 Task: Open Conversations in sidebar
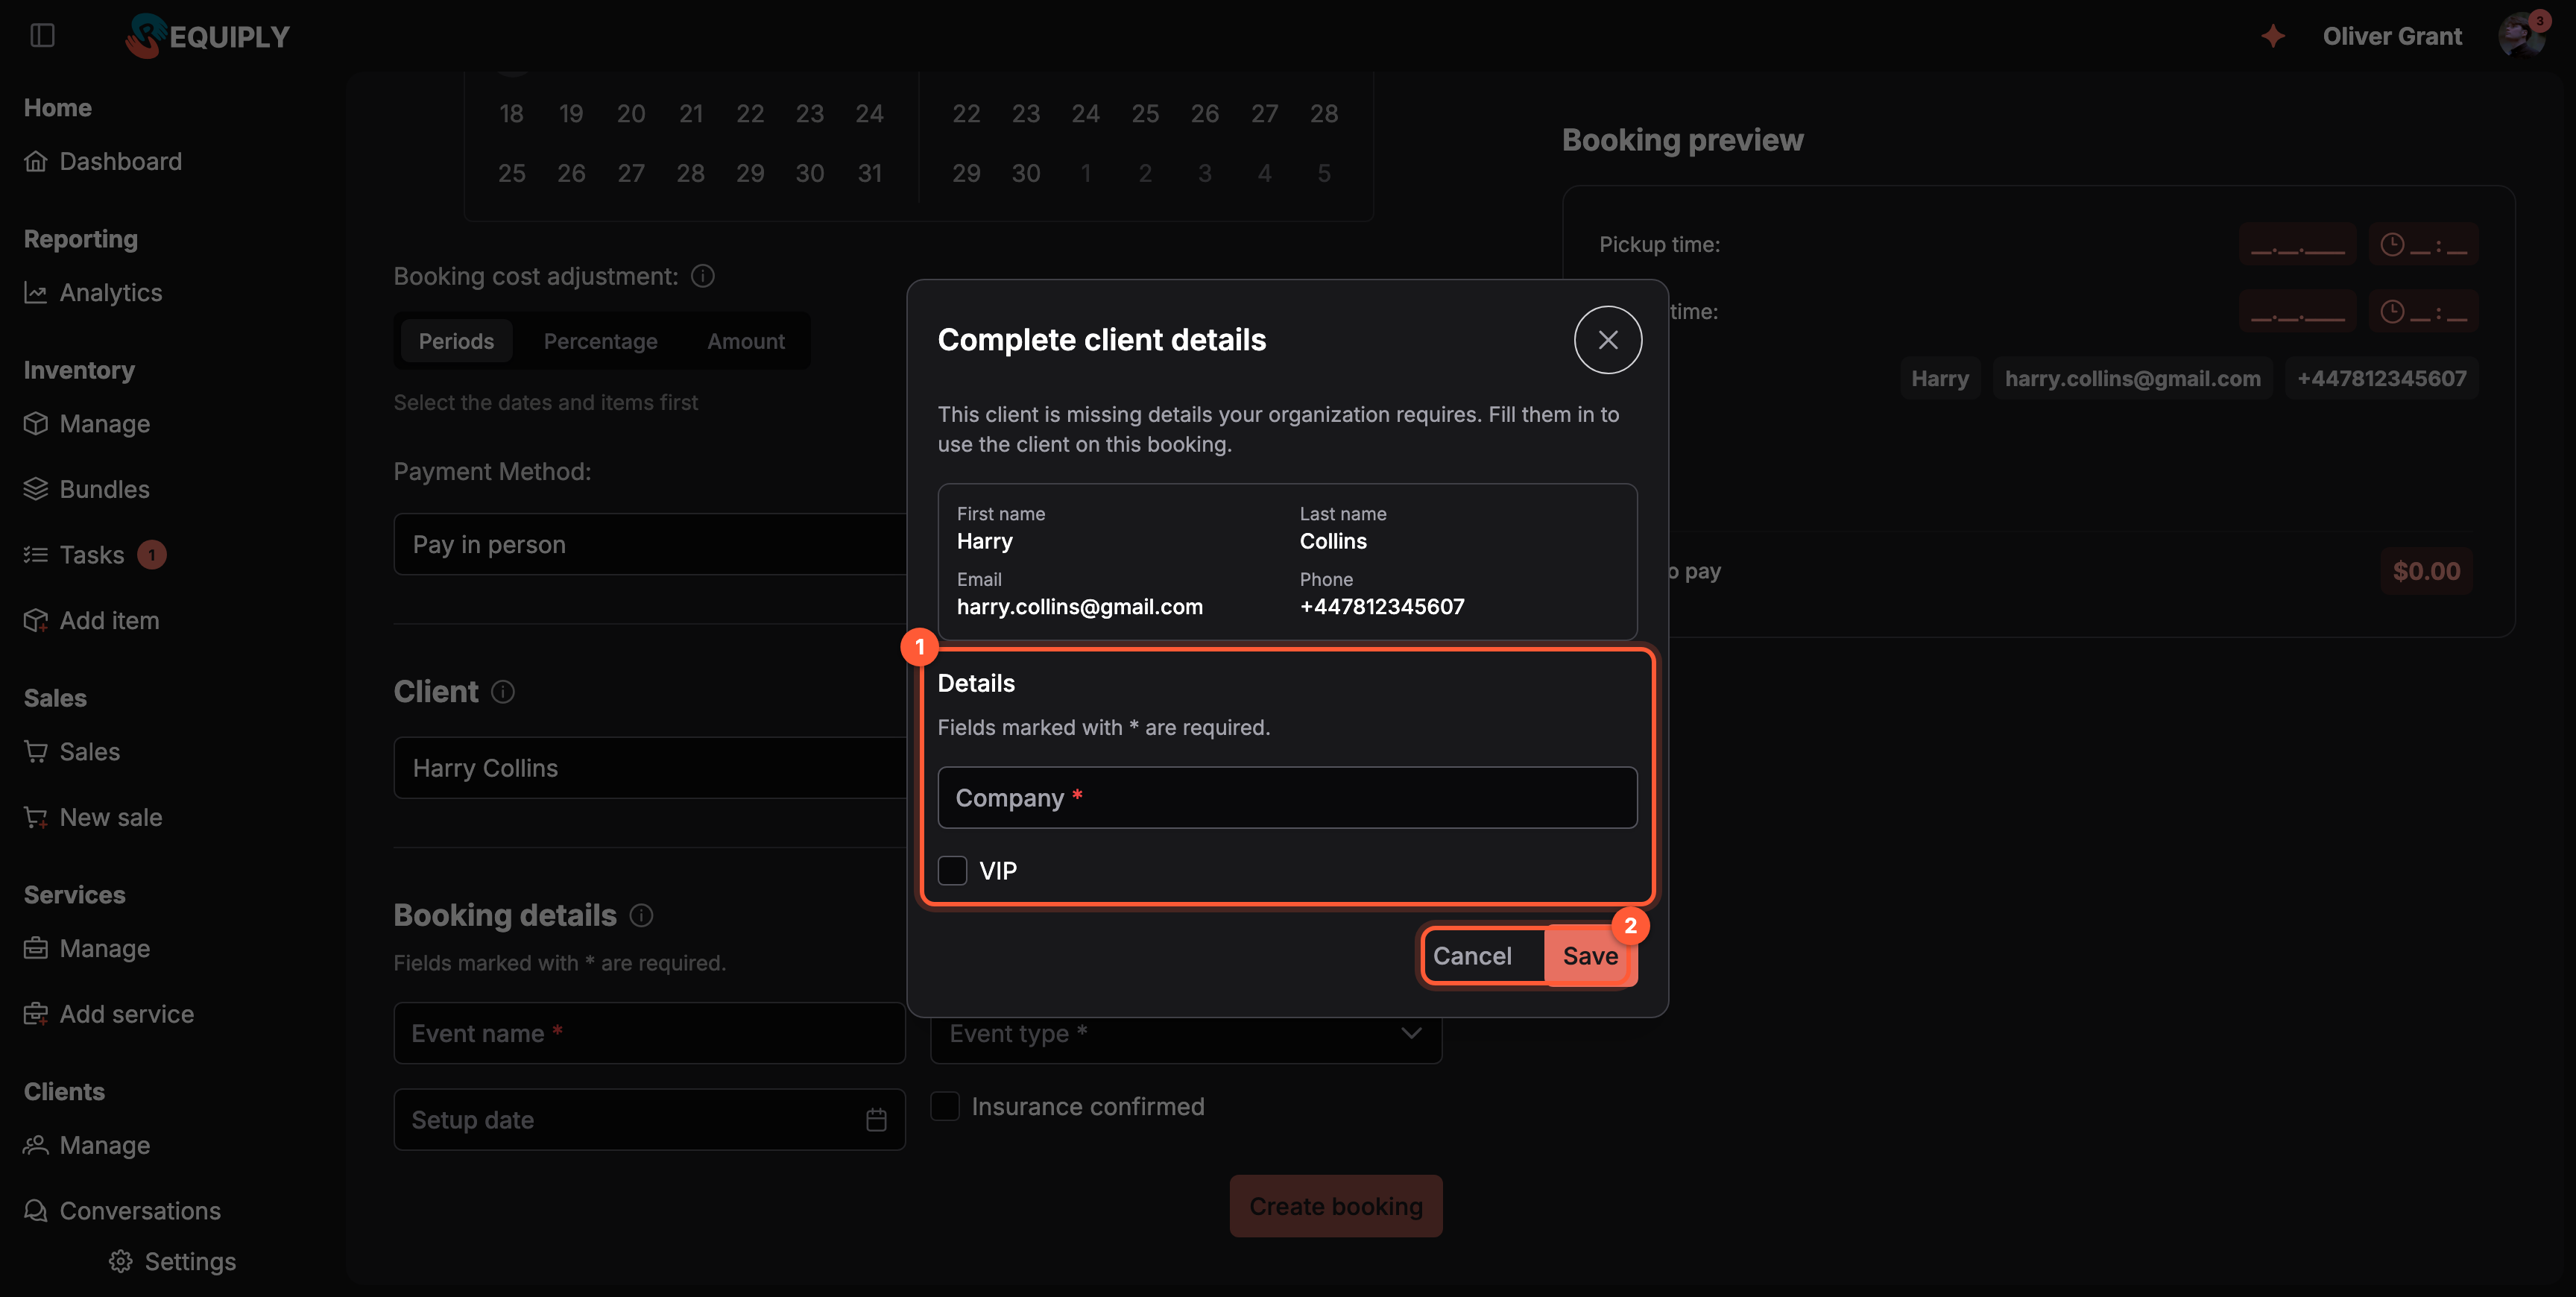click(x=122, y=1211)
